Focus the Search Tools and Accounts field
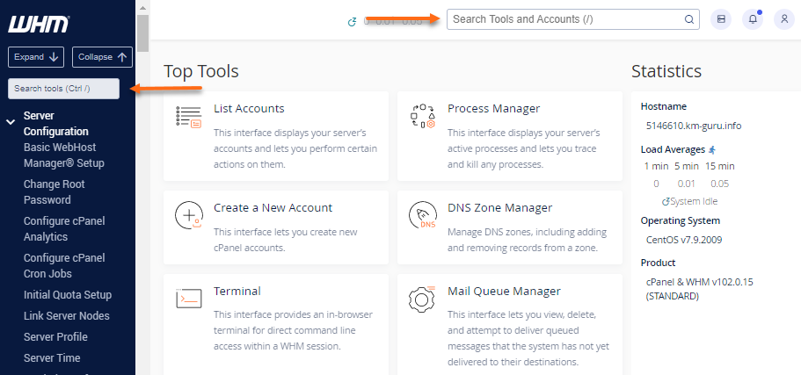The height and width of the screenshot is (375, 801). (563, 19)
